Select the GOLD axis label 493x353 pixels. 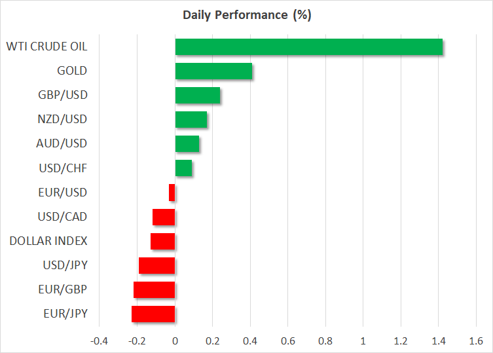pyautogui.click(x=72, y=71)
